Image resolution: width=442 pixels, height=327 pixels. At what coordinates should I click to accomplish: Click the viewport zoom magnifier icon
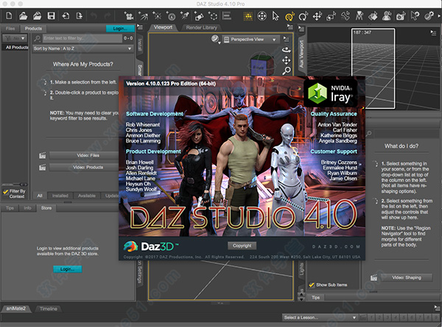(286, 71)
